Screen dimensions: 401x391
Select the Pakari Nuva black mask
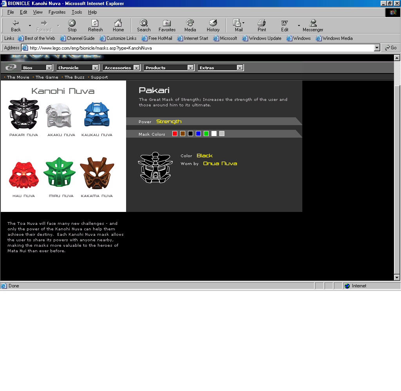pos(23,113)
